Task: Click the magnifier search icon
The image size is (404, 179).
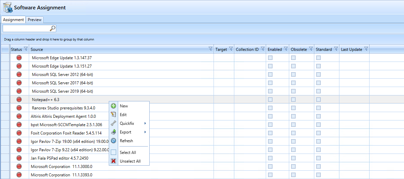Action: pyautogui.click(x=53, y=28)
